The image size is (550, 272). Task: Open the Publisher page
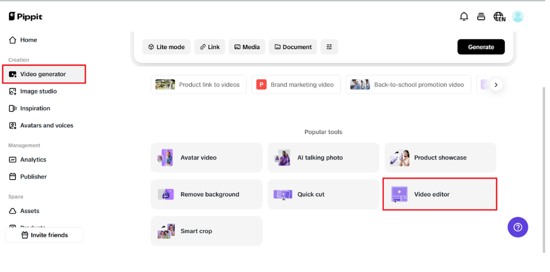click(44, 177)
